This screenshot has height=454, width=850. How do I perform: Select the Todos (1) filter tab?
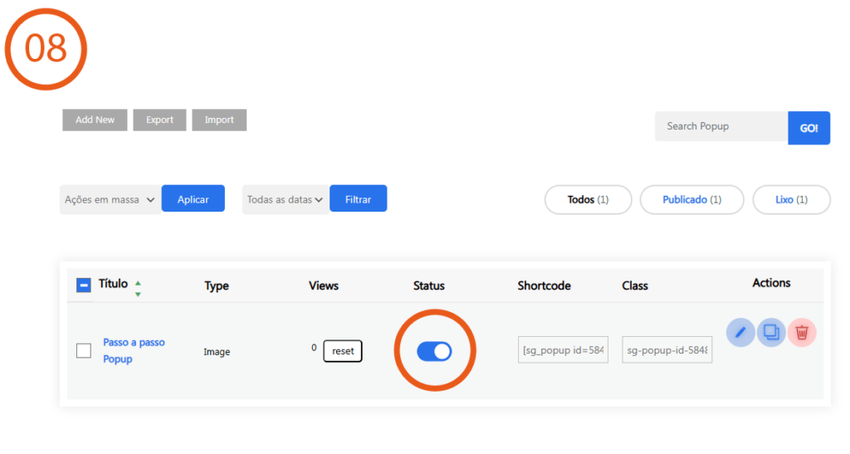point(588,200)
